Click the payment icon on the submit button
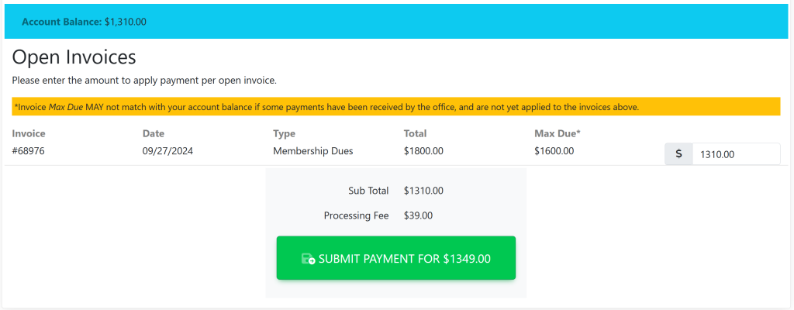 [308, 259]
